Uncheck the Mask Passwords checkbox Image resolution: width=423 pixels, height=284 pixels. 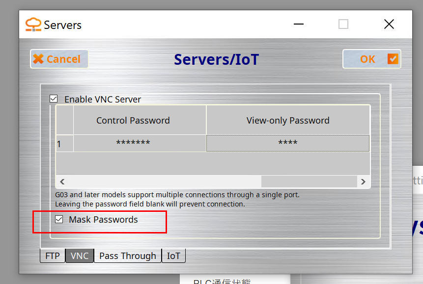pyautogui.click(x=59, y=220)
